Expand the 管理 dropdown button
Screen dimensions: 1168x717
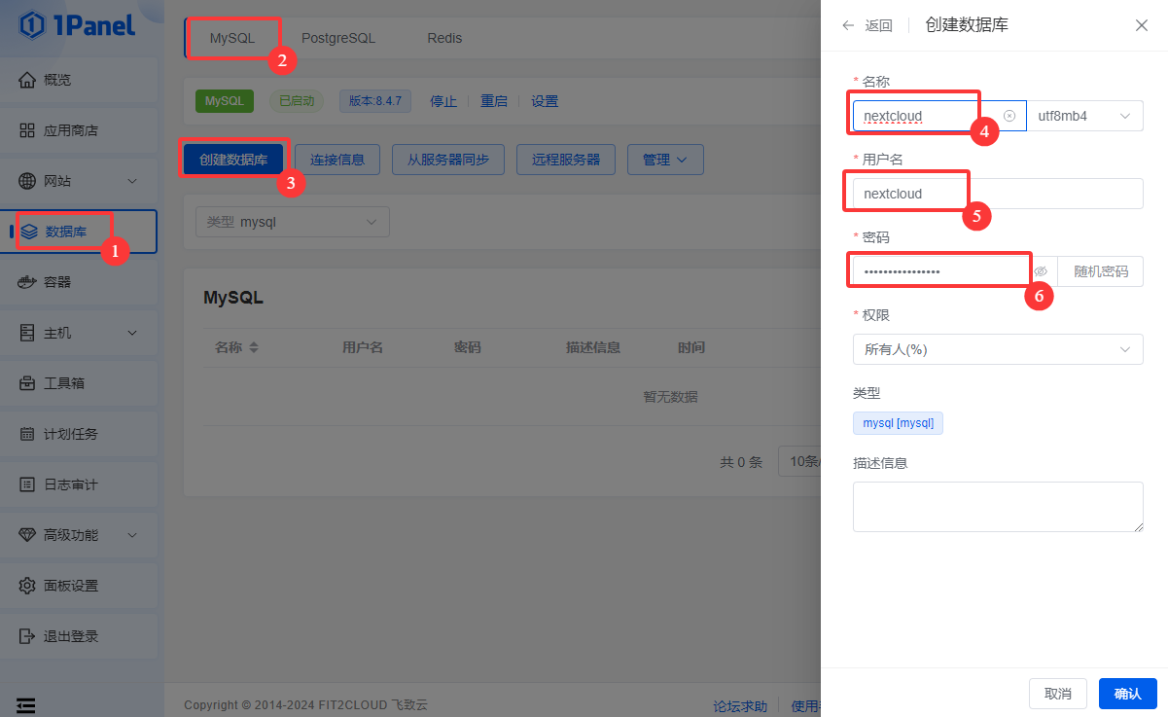pyautogui.click(x=665, y=160)
